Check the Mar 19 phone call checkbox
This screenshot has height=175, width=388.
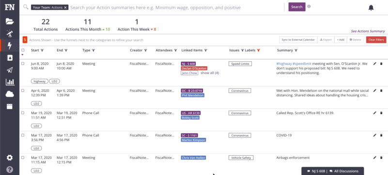[x=23, y=113]
